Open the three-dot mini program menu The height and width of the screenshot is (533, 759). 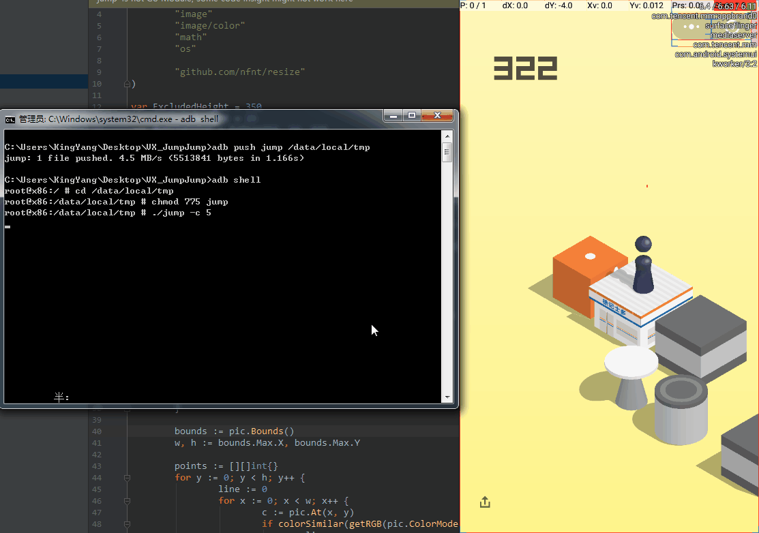tap(692, 27)
